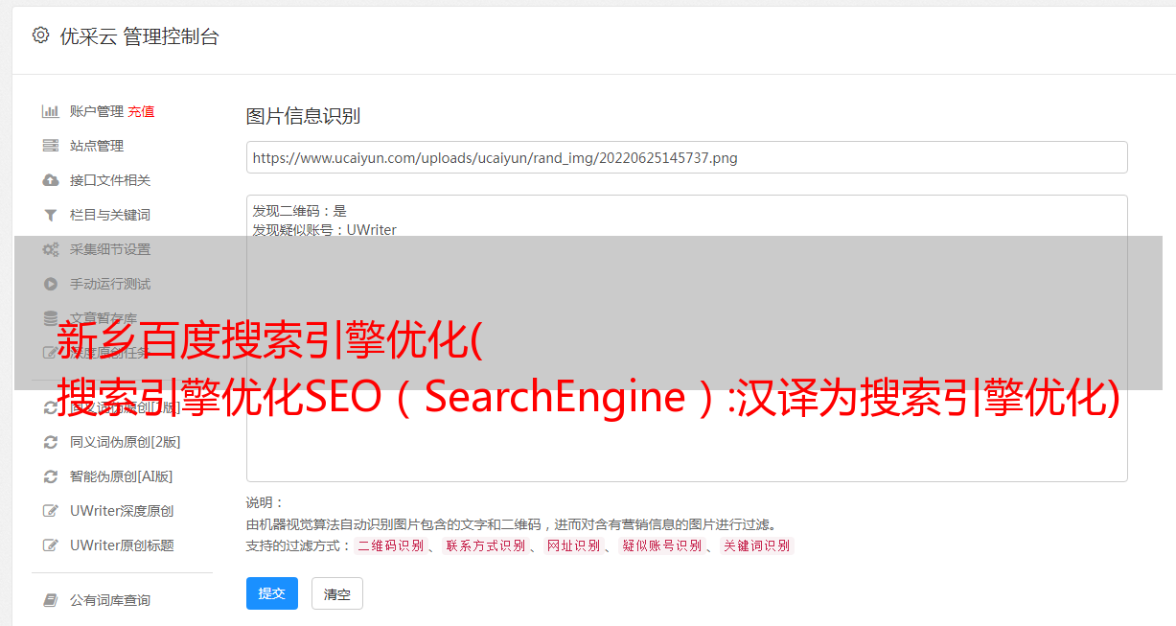Click the 提交 submit button

coord(272,593)
